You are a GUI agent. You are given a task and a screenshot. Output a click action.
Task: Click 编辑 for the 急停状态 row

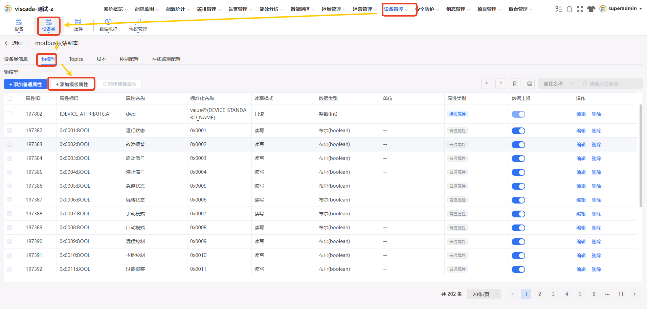point(581,186)
